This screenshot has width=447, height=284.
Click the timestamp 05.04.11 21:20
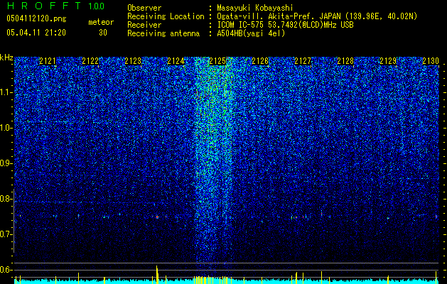tap(36, 33)
